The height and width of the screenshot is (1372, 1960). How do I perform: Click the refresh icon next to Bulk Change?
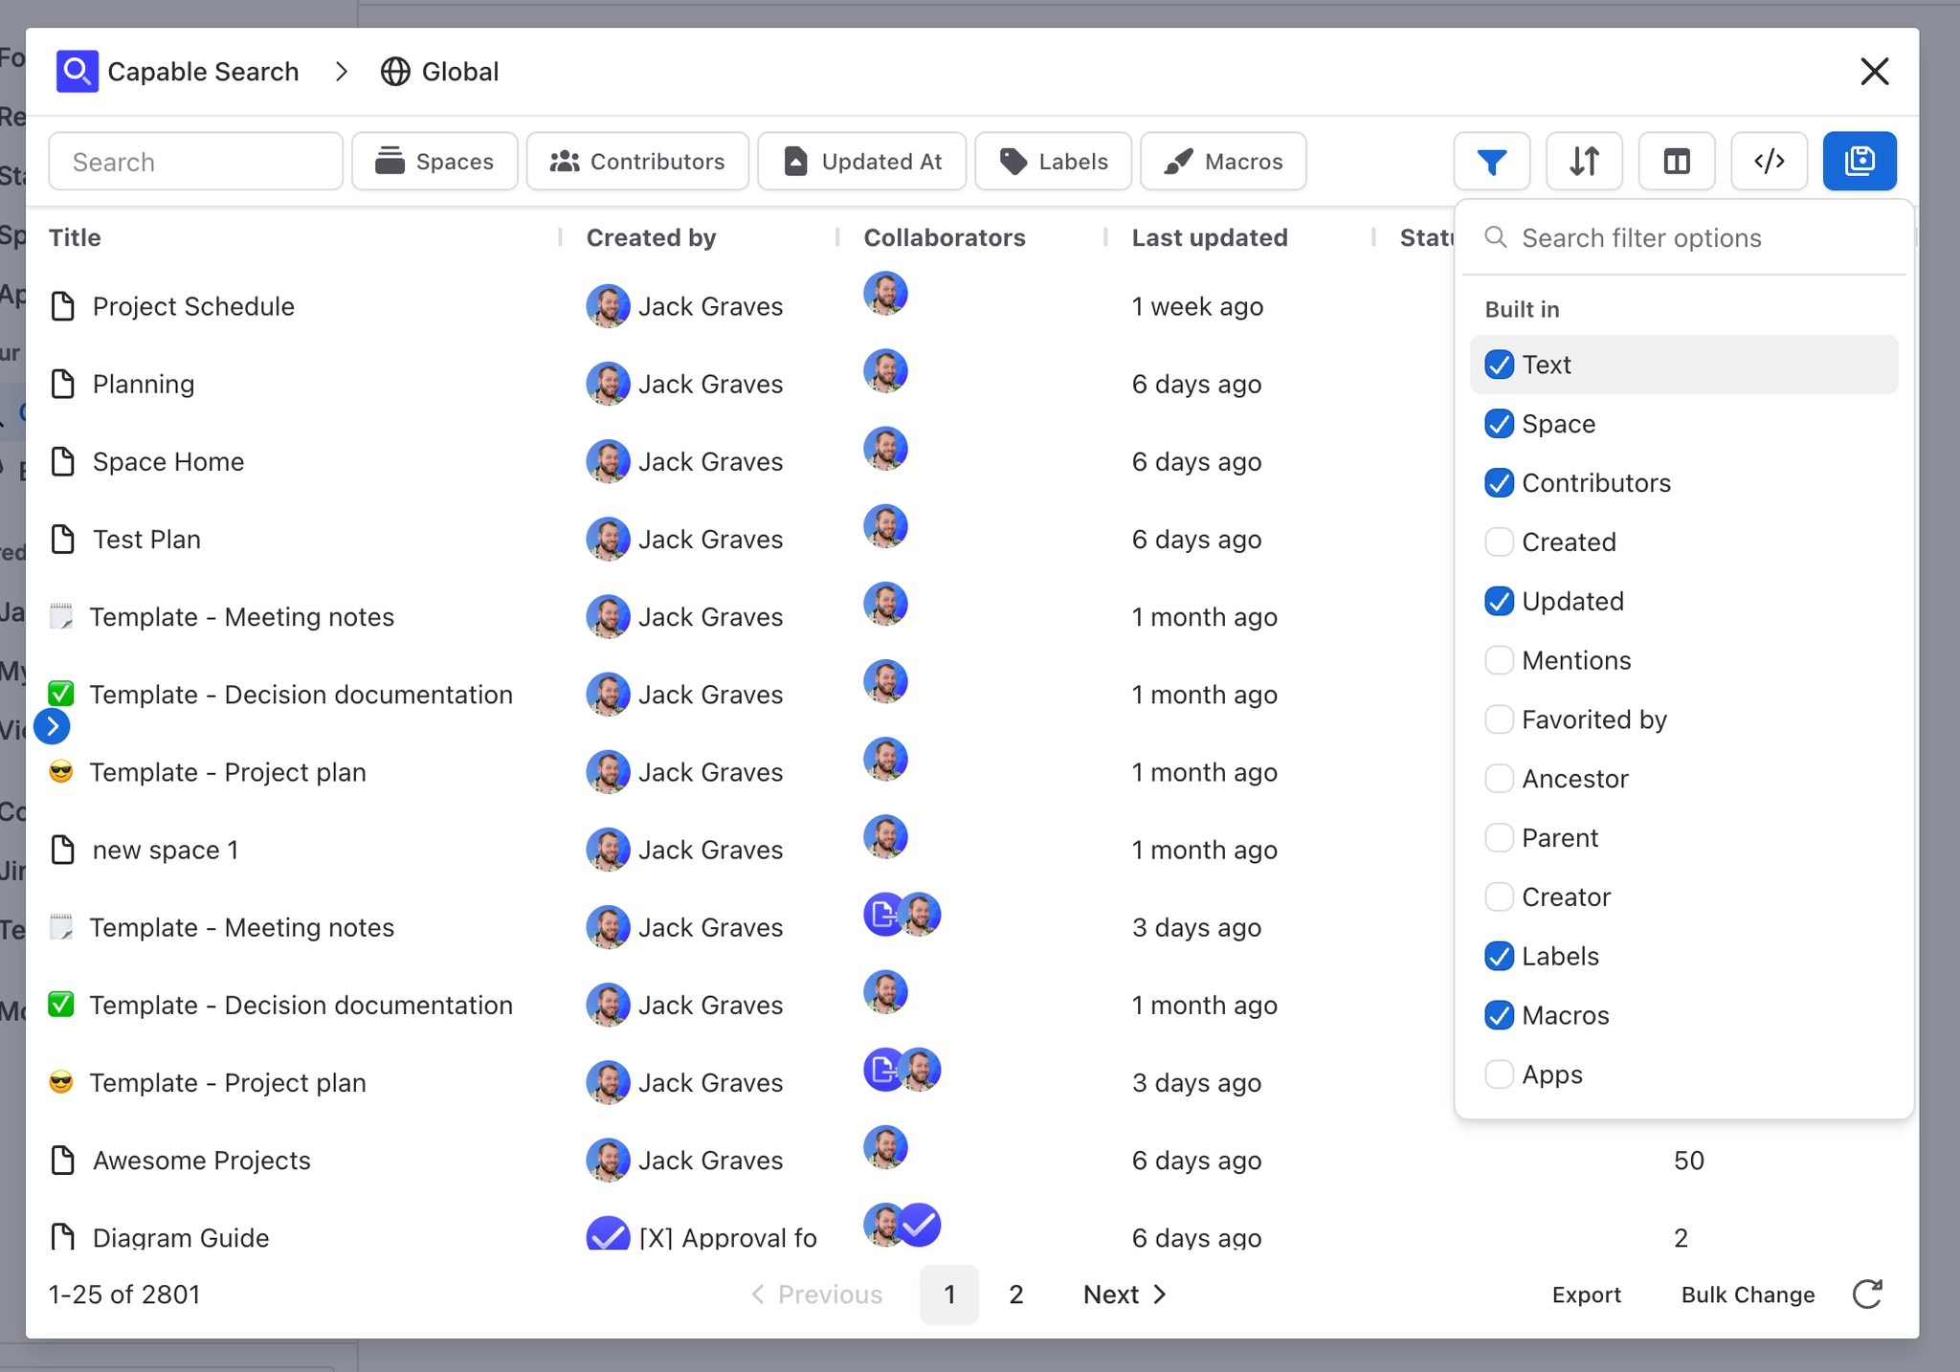[x=1867, y=1295]
